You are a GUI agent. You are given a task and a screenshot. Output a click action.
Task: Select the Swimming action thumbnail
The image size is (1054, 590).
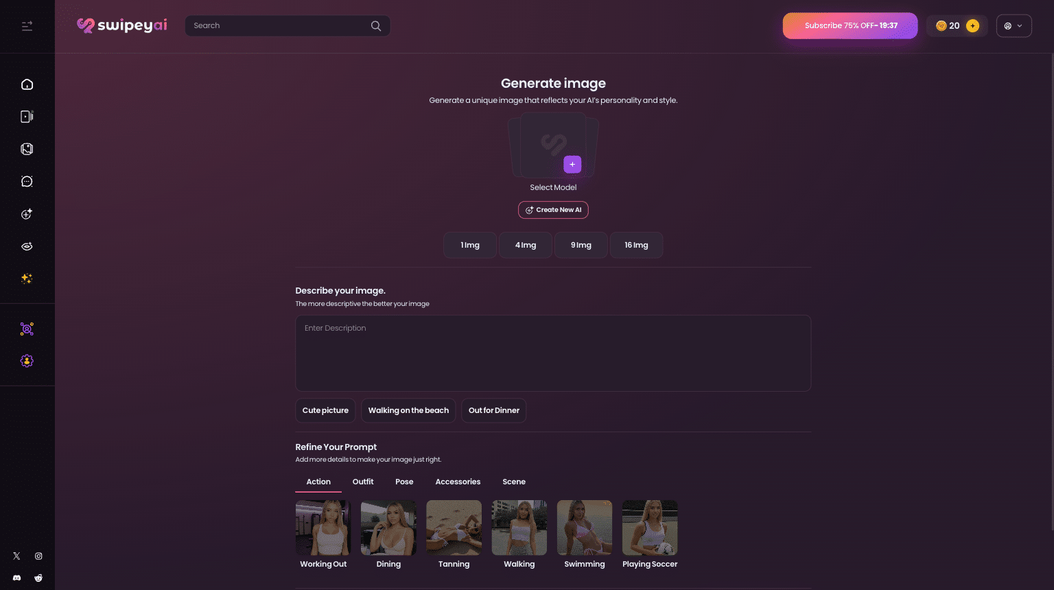pyautogui.click(x=585, y=528)
